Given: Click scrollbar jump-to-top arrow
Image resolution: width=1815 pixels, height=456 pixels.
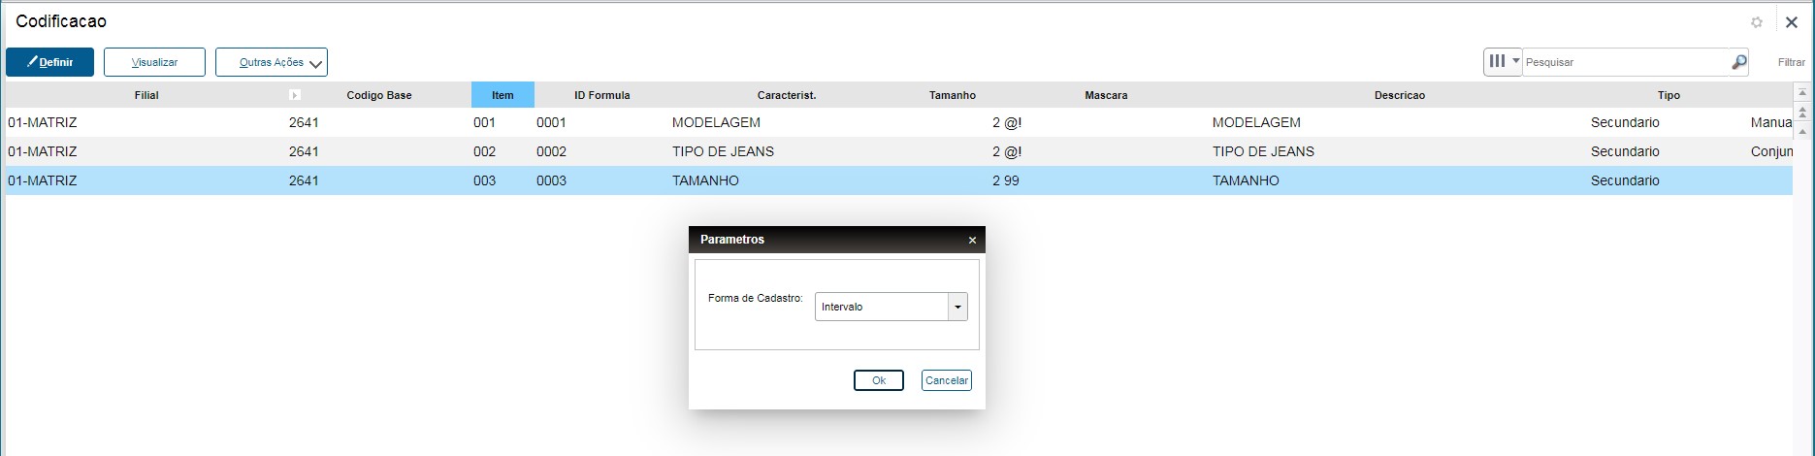Looking at the screenshot, I should [x=1802, y=93].
